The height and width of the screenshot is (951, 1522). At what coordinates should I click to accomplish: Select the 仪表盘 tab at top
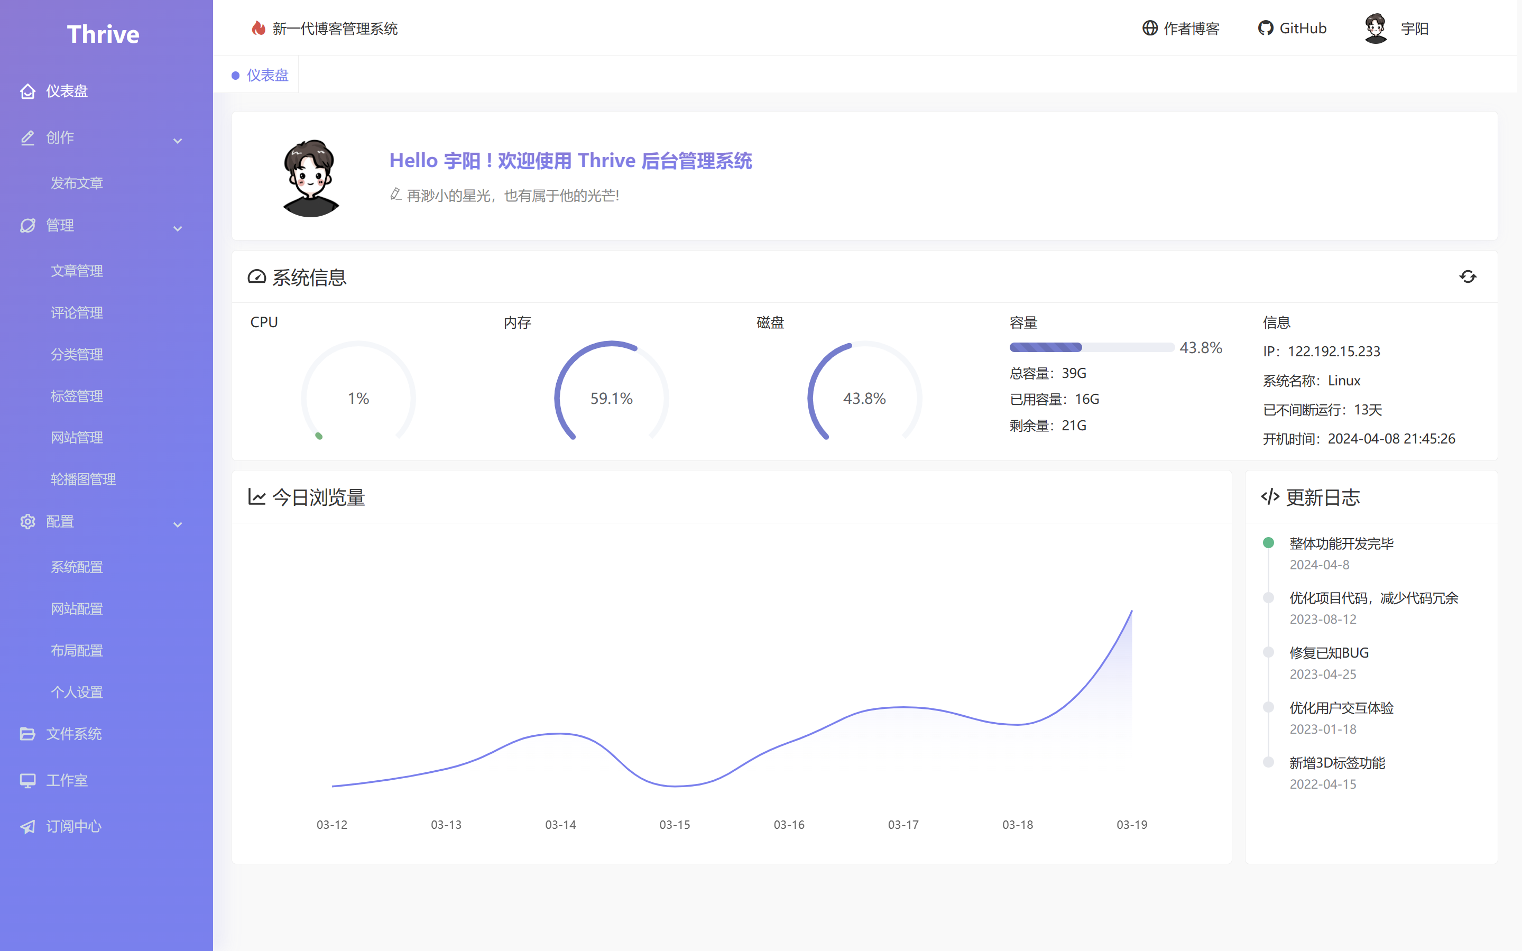coord(266,75)
